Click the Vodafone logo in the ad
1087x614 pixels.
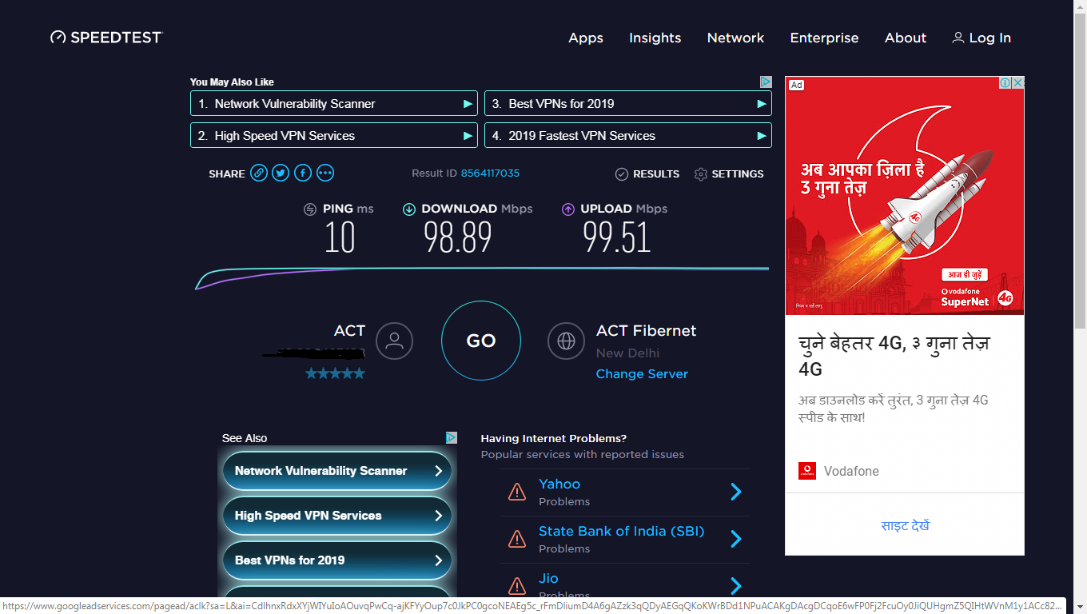[807, 471]
